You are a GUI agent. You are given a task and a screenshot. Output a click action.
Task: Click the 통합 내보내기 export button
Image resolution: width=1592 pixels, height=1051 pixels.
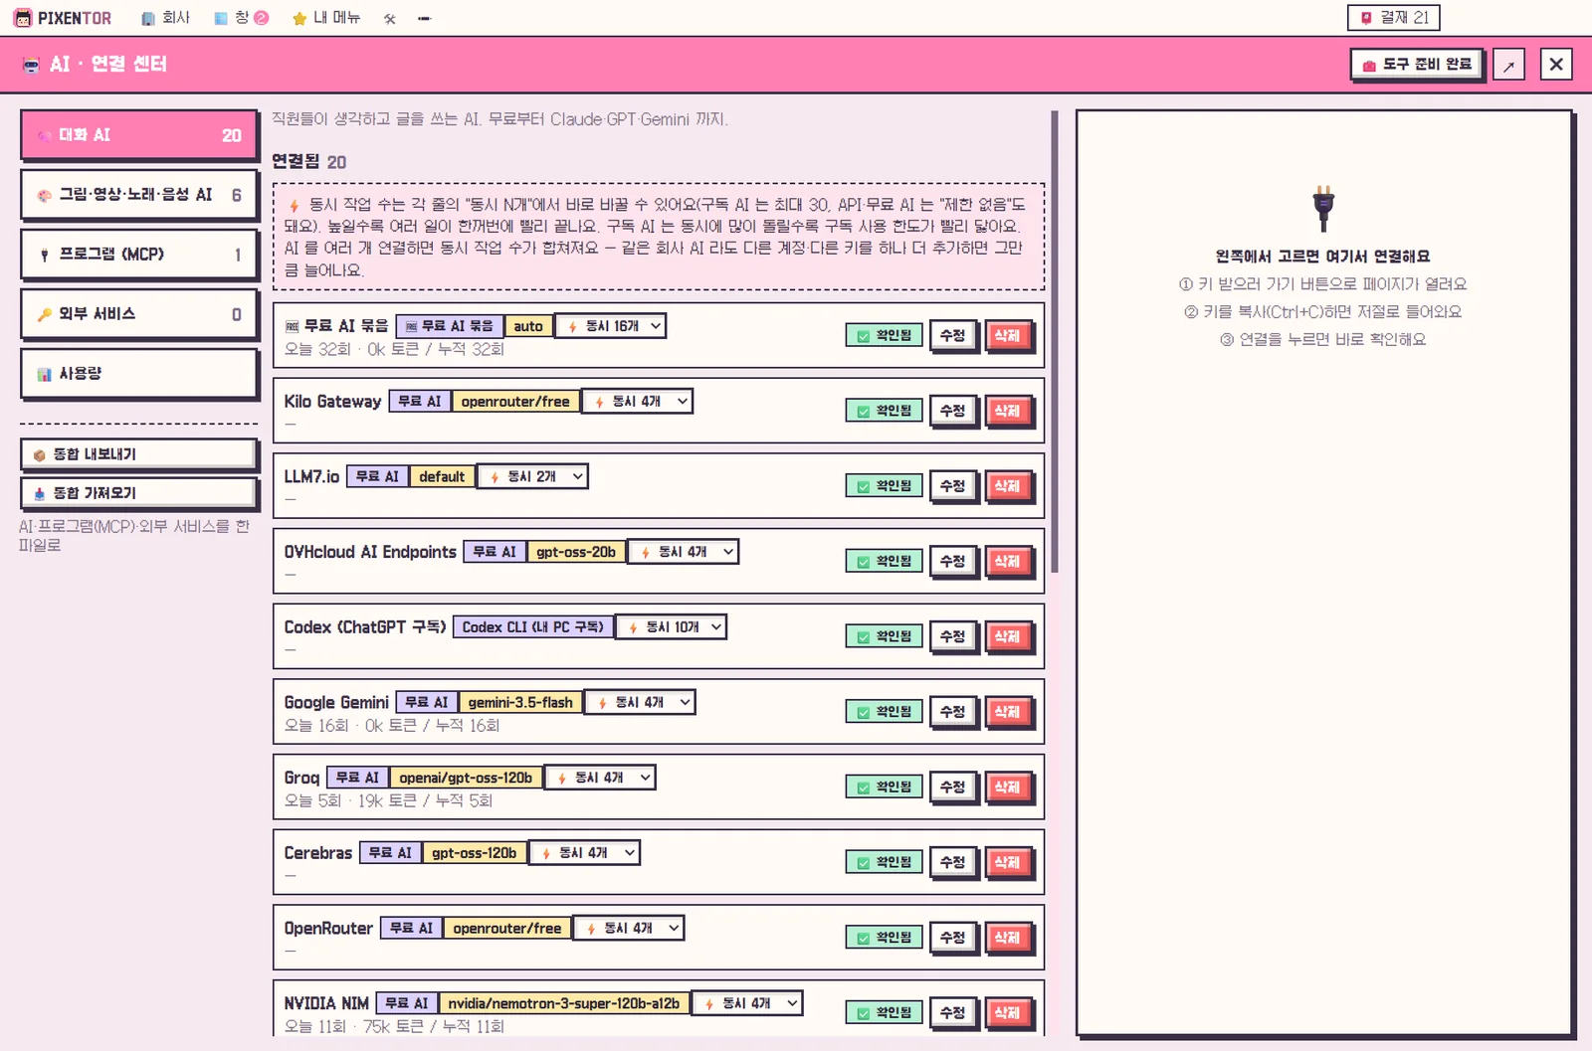click(138, 454)
